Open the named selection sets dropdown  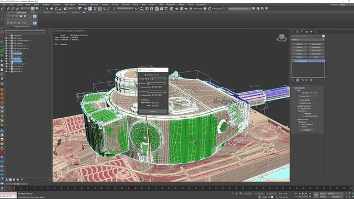click(x=125, y=9)
